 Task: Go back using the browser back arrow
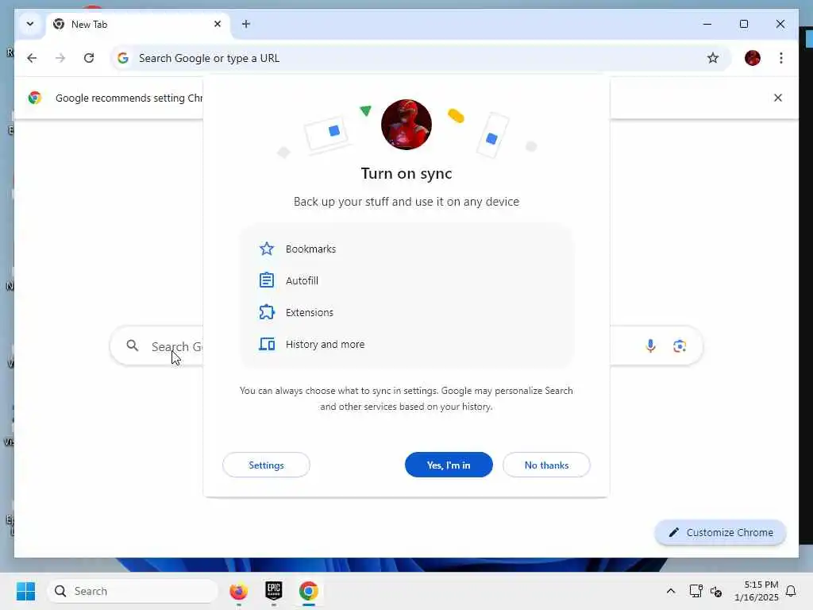click(32, 58)
